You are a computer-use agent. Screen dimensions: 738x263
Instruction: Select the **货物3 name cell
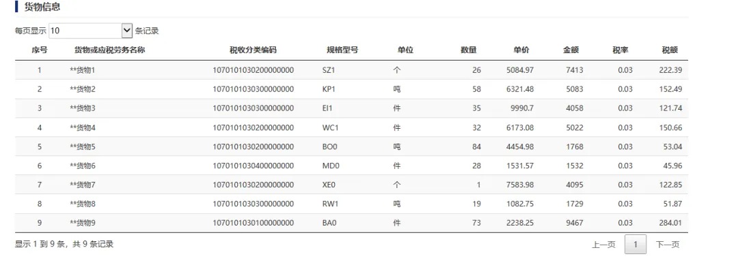tap(83, 108)
